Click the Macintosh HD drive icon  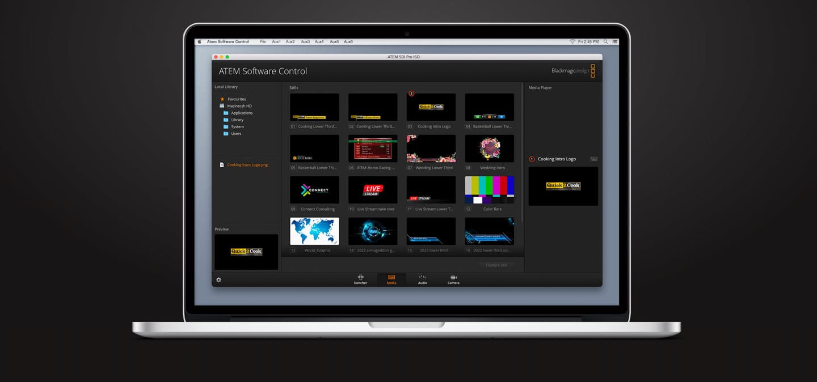click(222, 106)
